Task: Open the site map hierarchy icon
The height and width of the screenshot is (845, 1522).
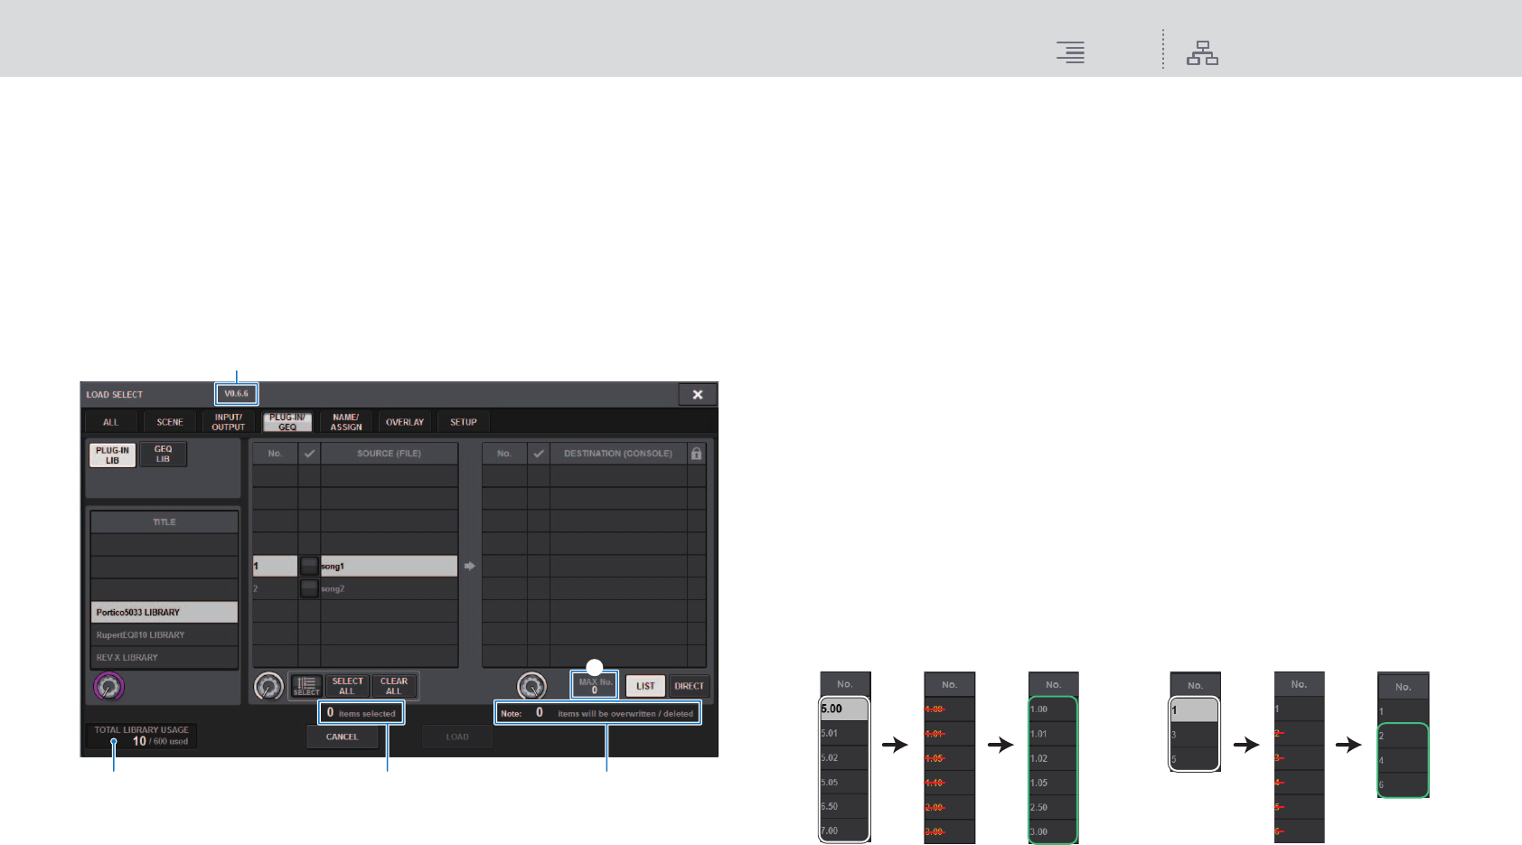Action: point(1202,52)
